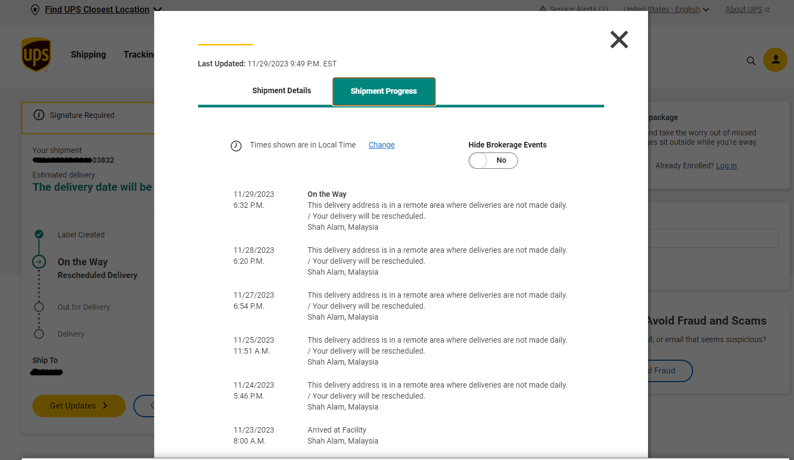The width and height of the screenshot is (794, 460).
Task: Click the Delivery step circle
Action: [x=39, y=334]
